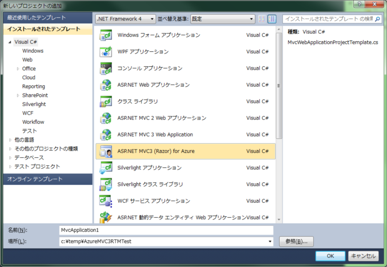
Task: Open the .NET Framework 4 dropdown
Action: click(126, 19)
